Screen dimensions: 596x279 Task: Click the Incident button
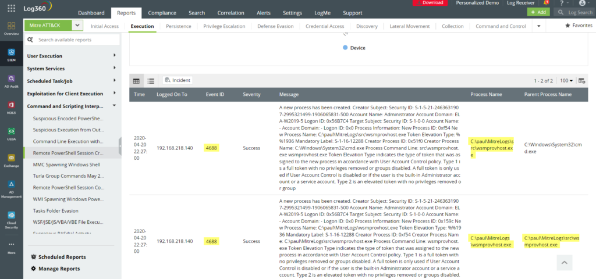click(x=178, y=80)
